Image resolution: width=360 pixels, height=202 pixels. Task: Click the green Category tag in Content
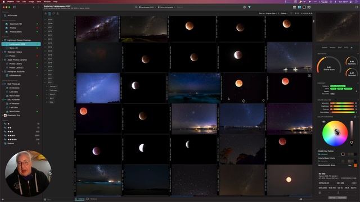337,86
